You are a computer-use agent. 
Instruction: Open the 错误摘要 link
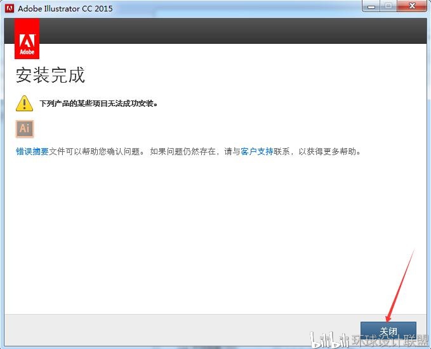(x=32, y=151)
